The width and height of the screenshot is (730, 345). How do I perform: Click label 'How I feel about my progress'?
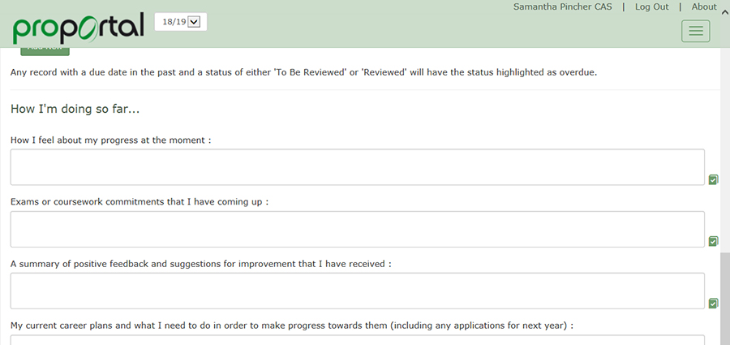(x=110, y=140)
